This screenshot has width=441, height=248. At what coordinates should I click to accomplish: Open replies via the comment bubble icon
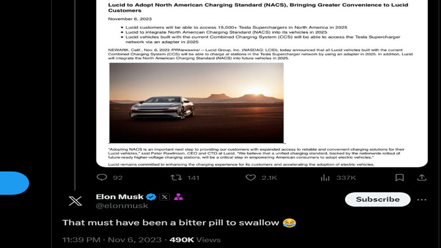tap(102, 178)
